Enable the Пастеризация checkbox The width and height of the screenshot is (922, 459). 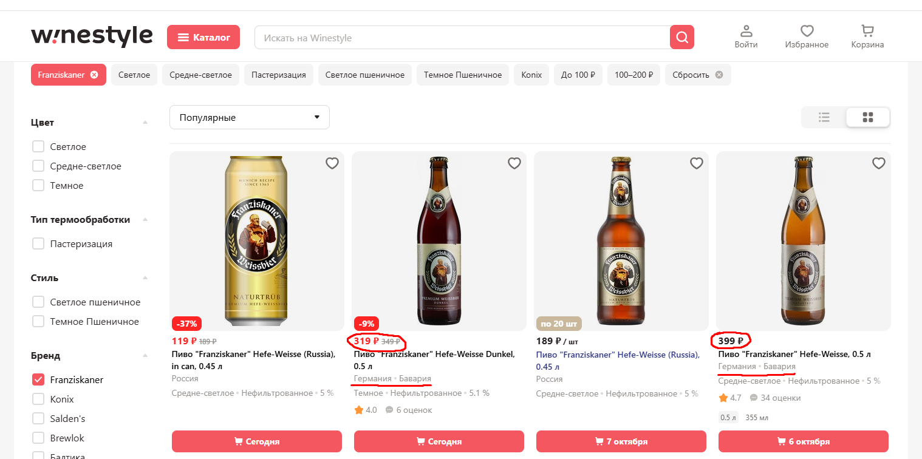tap(38, 243)
